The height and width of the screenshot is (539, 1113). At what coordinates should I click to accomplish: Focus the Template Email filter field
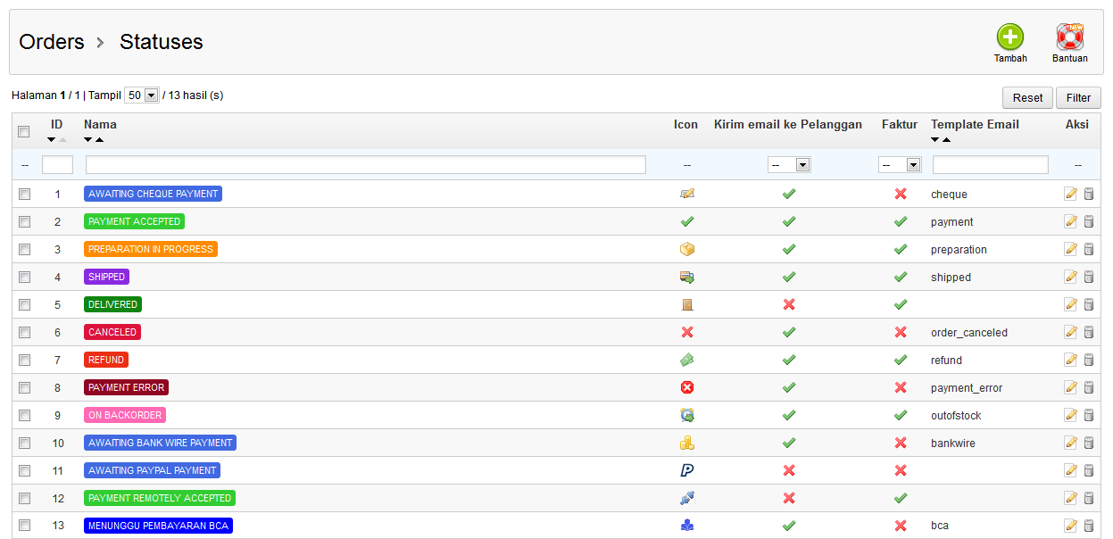(x=991, y=165)
